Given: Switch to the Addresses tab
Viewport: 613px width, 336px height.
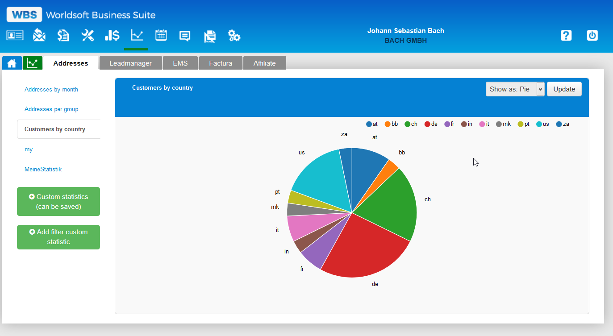Looking at the screenshot, I should tap(71, 63).
